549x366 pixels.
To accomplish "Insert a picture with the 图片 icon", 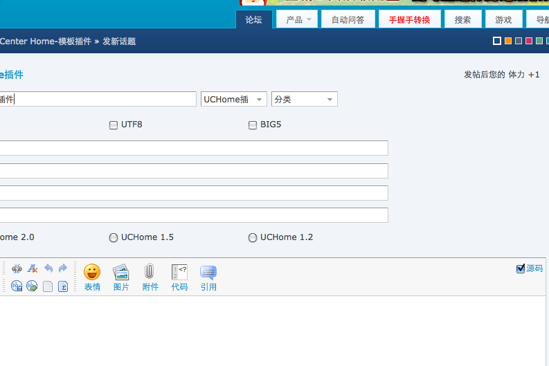I will coord(121,277).
